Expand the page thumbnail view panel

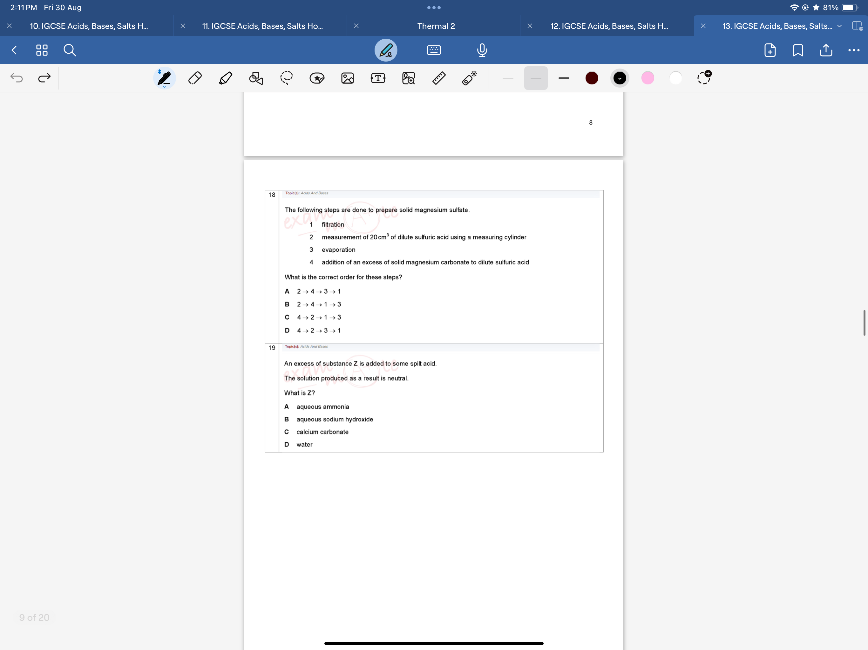(41, 49)
